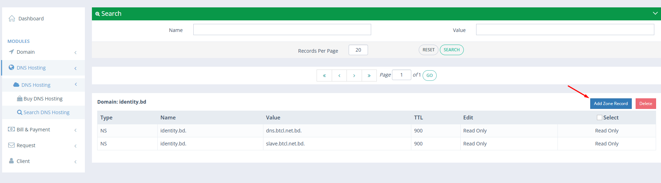Open the Request menu item

(x=26, y=145)
